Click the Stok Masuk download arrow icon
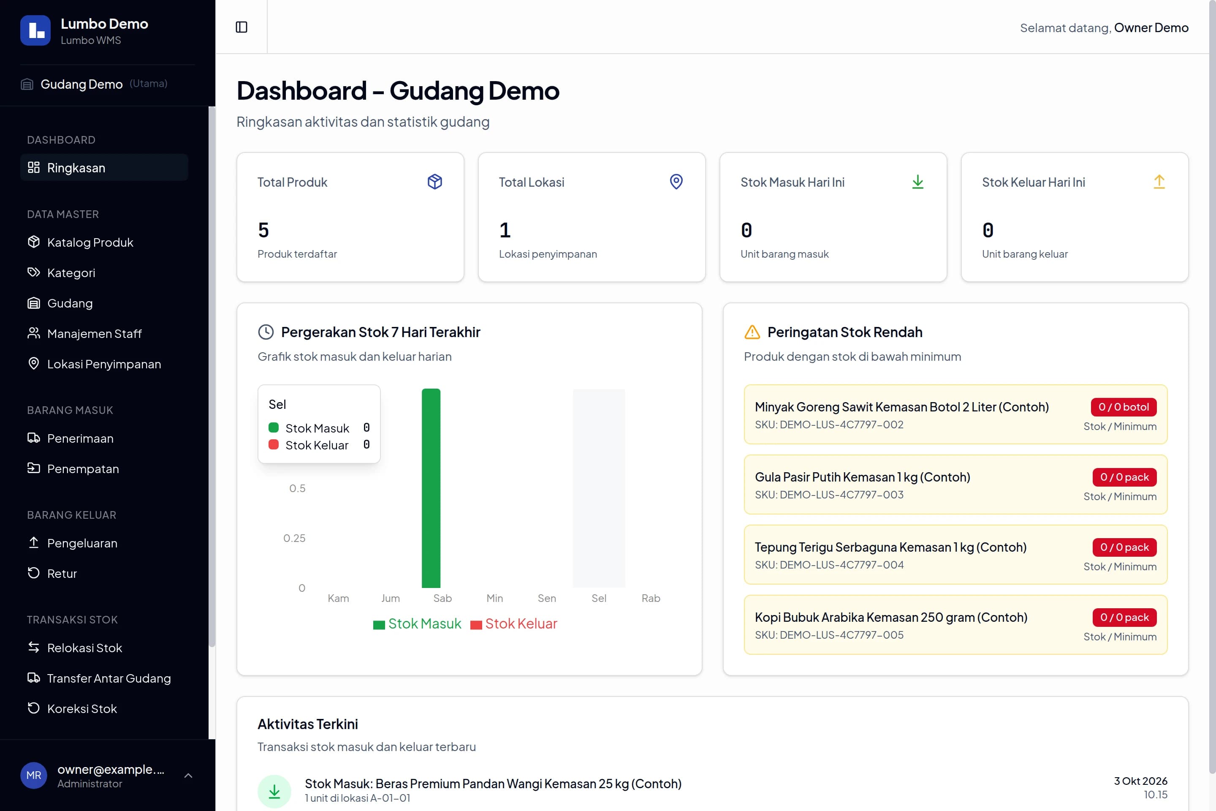The image size is (1216, 811). point(917,182)
